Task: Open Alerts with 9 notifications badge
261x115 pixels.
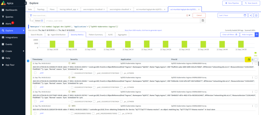Action: pos(8,24)
